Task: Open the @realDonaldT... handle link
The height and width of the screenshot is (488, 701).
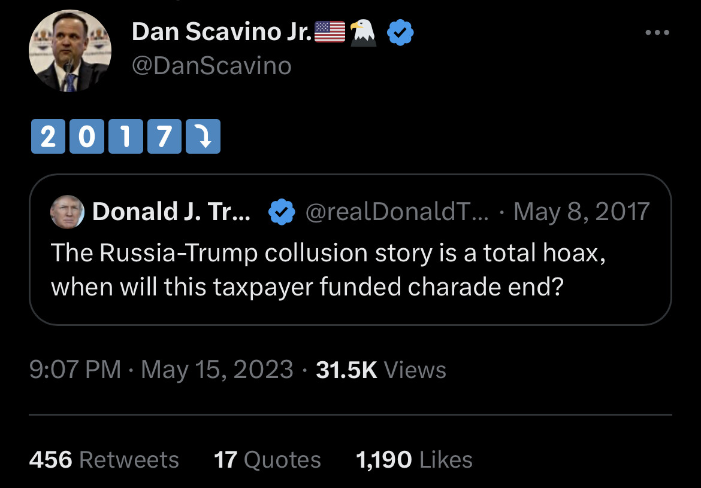Action: [x=397, y=212]
